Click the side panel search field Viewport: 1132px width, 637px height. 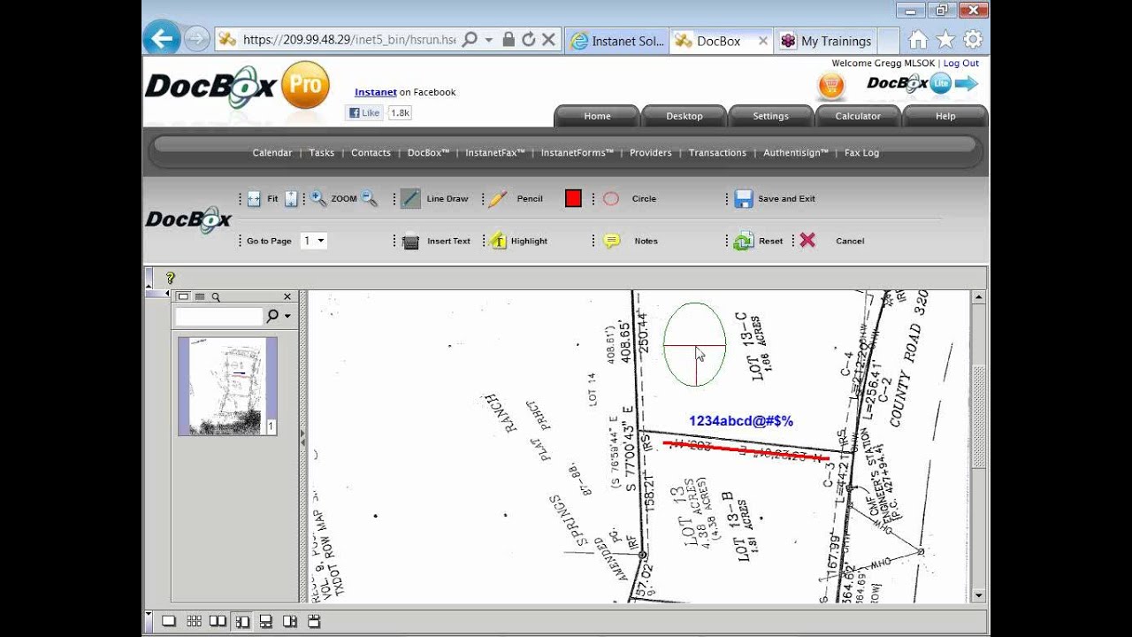218,316
